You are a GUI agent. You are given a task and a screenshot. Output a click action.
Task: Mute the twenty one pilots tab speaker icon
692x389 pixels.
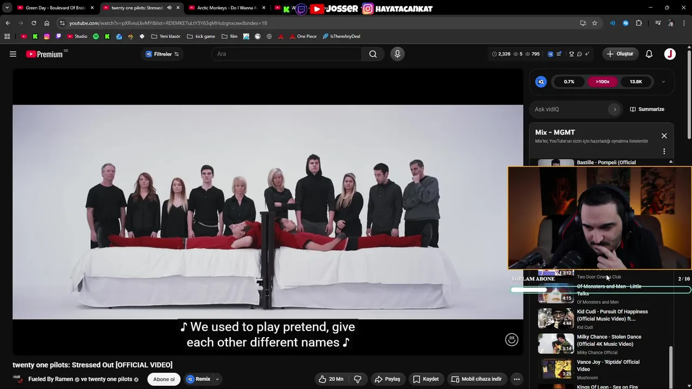click(169, 8)
